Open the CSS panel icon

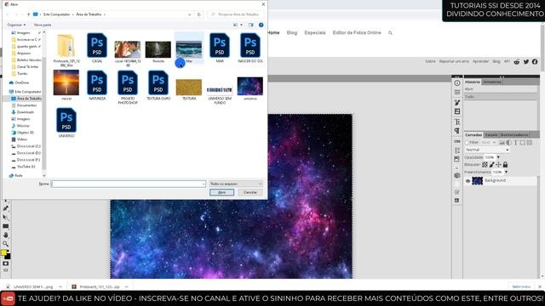coord(457,142)
